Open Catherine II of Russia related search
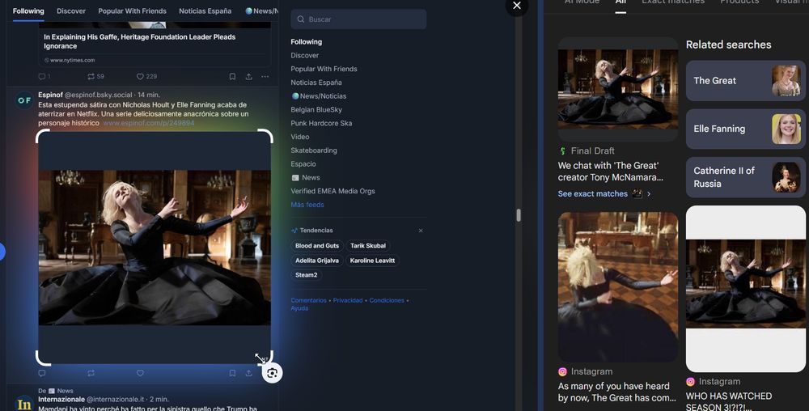The height and width of the screenshot is (411, 809). pyautogui.click(x=745, y=177)
